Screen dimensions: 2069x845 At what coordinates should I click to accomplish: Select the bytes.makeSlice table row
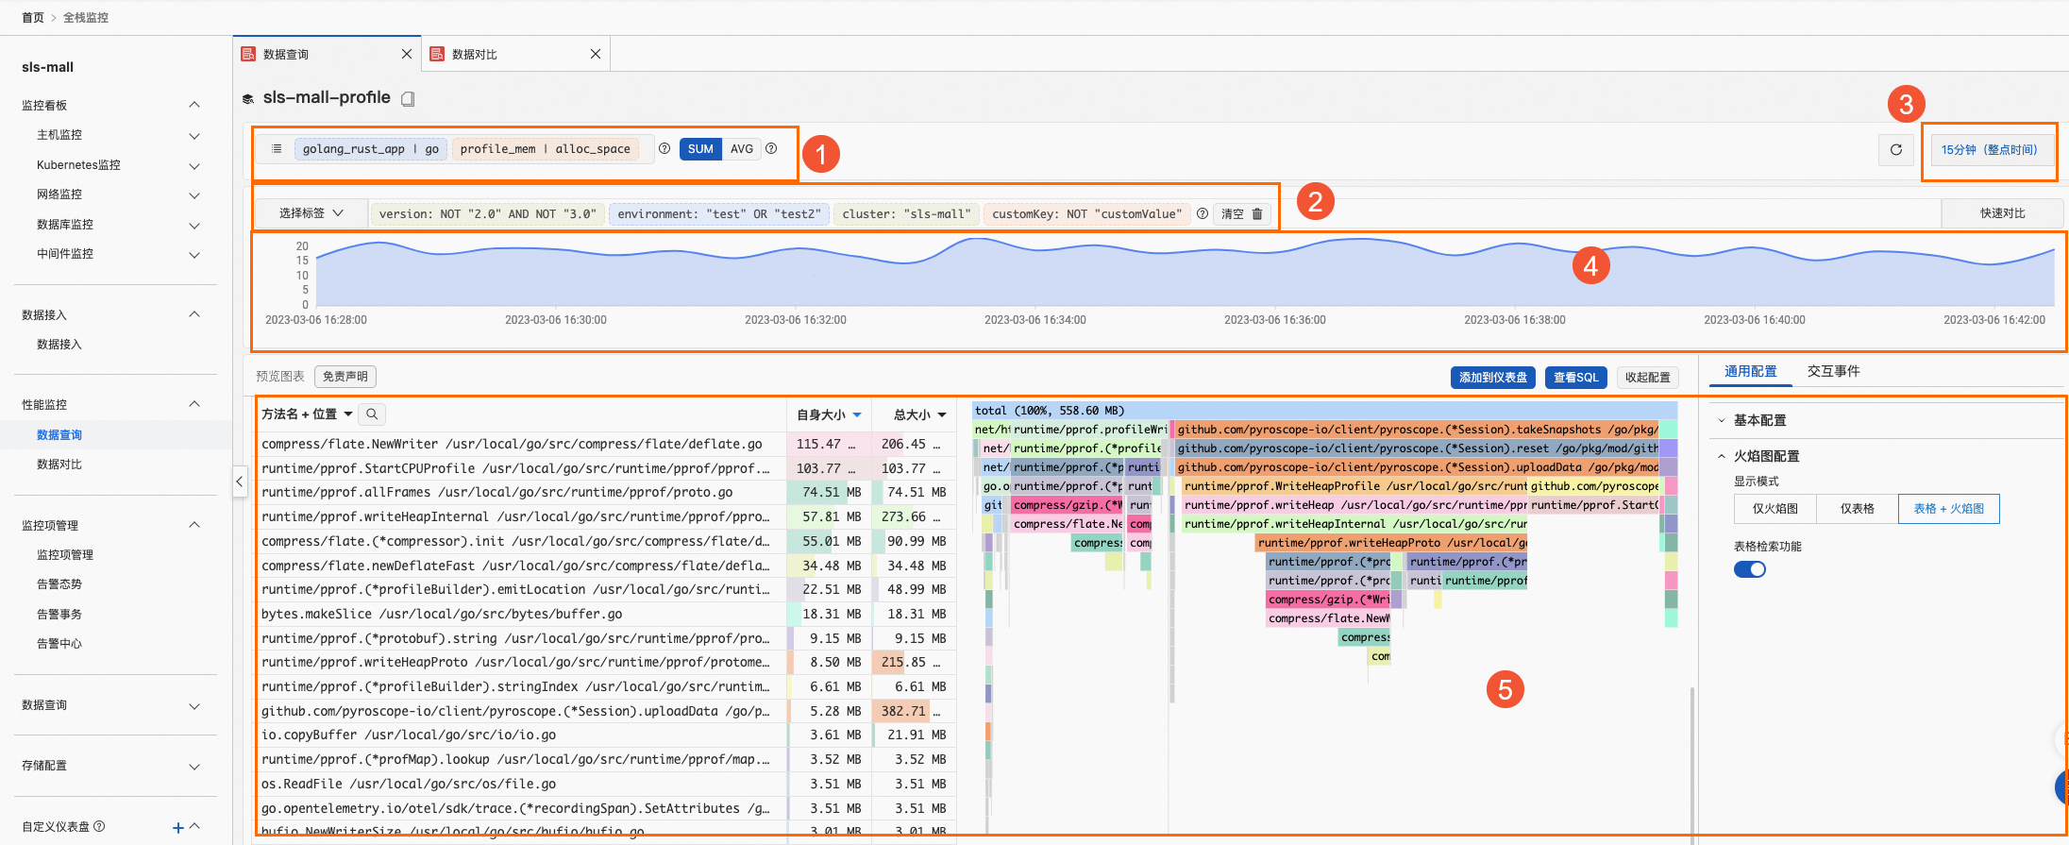(606, 615)
